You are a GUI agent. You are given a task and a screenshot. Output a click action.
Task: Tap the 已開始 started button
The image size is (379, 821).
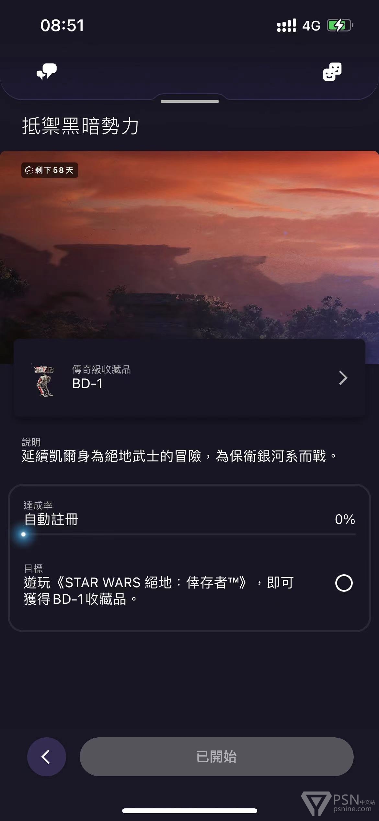216,757
